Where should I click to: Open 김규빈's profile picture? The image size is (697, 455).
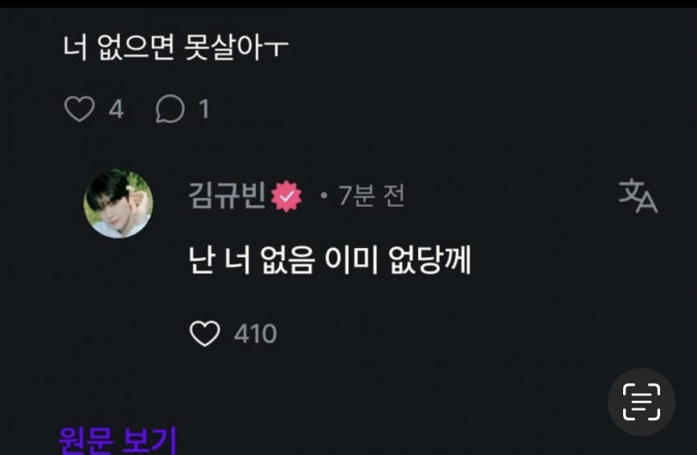click(118, 203)
